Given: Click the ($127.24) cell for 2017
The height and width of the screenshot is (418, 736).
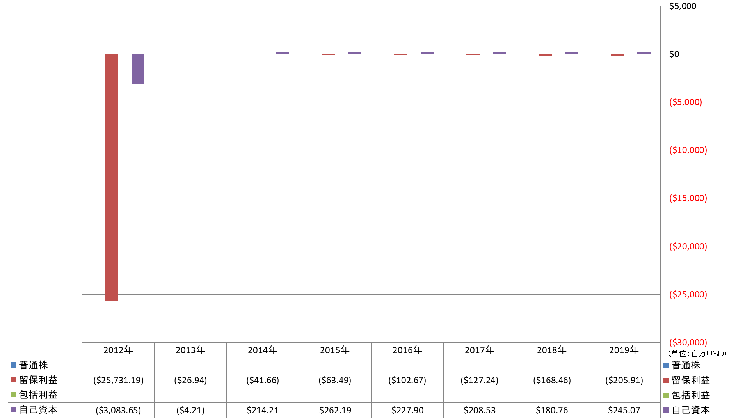Looking at the screenshot, I should [x=480, y=380].
